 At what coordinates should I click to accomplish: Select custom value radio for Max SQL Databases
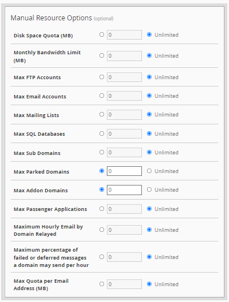pos(102,133)
